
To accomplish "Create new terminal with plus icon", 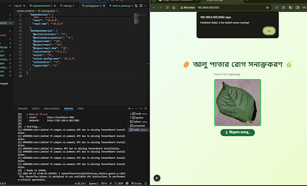I will pyautogui.click(x=130, y=109).
